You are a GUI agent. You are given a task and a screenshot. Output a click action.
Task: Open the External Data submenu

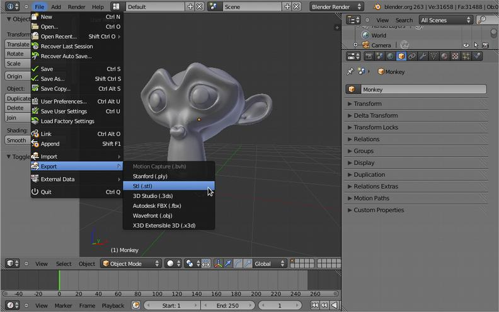tap(77, 179)
